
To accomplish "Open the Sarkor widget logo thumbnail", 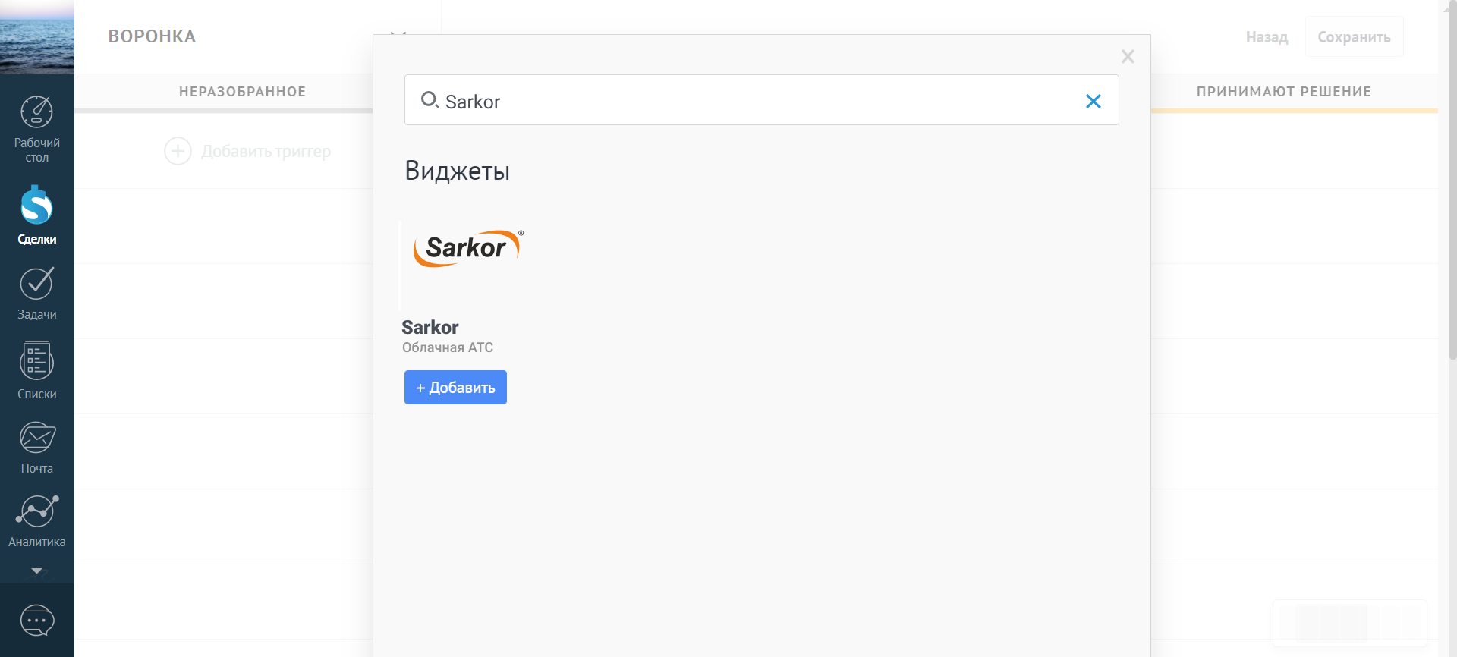I will (467, 249).
